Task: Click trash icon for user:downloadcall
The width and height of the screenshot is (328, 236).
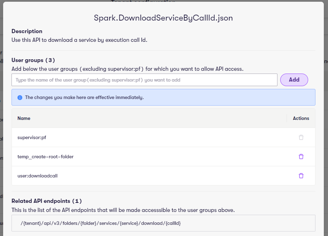Action: coord(301,176)
